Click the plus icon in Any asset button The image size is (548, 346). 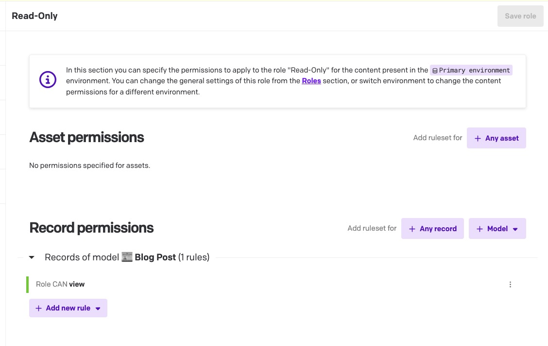tap(478, 138)
